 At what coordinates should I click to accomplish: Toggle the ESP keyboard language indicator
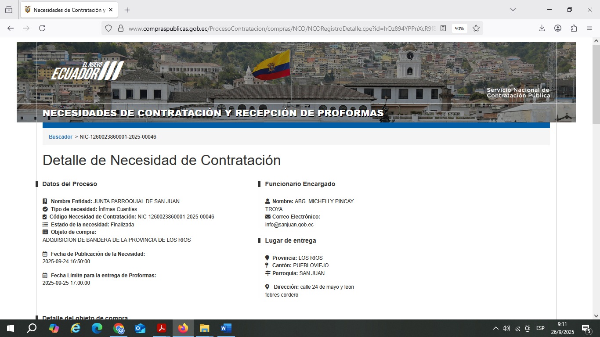point(540,328)
